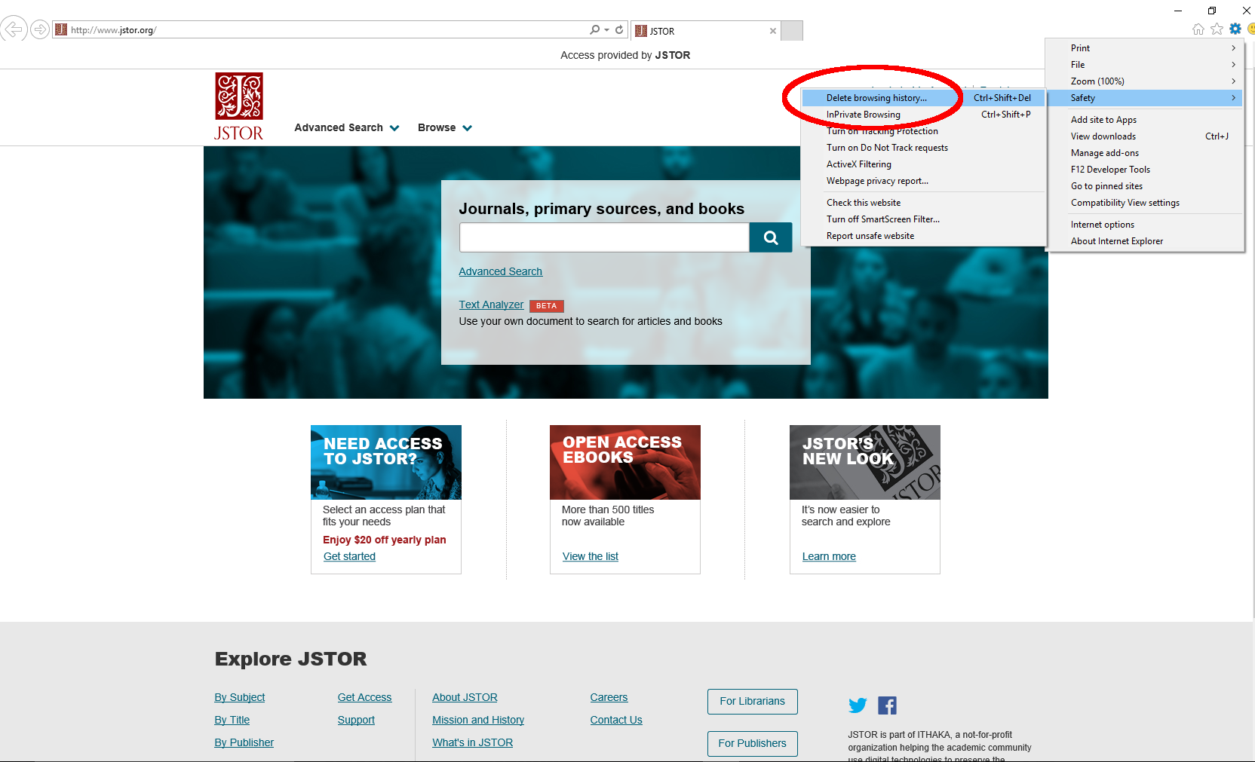Click the View the list link
The height and width of the screenshot is (762, 1255).
pyautogui.click(x=590, y=556)
